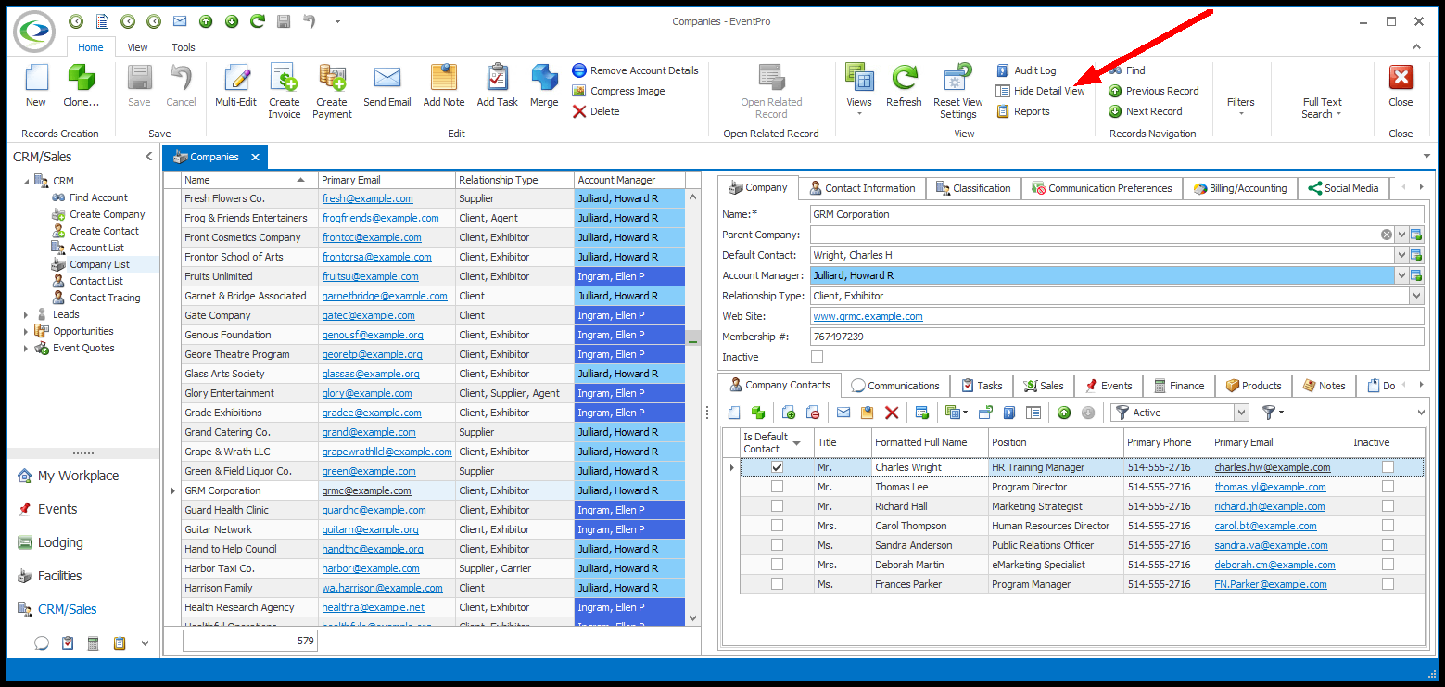Image resolution: width=1445 pixels, height=687 pixels.
Task: Click Merge records icon
Action: pos(543,78)
